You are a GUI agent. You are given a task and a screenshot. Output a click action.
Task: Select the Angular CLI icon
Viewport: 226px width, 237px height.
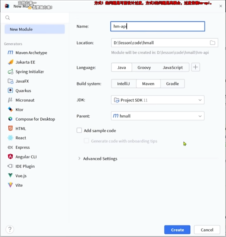tap(10, 157)
